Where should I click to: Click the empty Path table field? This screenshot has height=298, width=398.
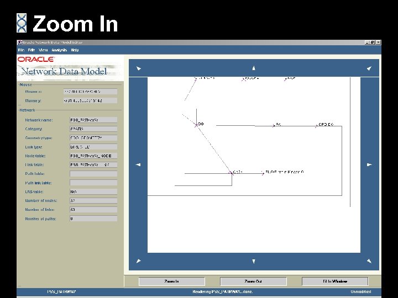pyautogui.click(x=93, y=174)
